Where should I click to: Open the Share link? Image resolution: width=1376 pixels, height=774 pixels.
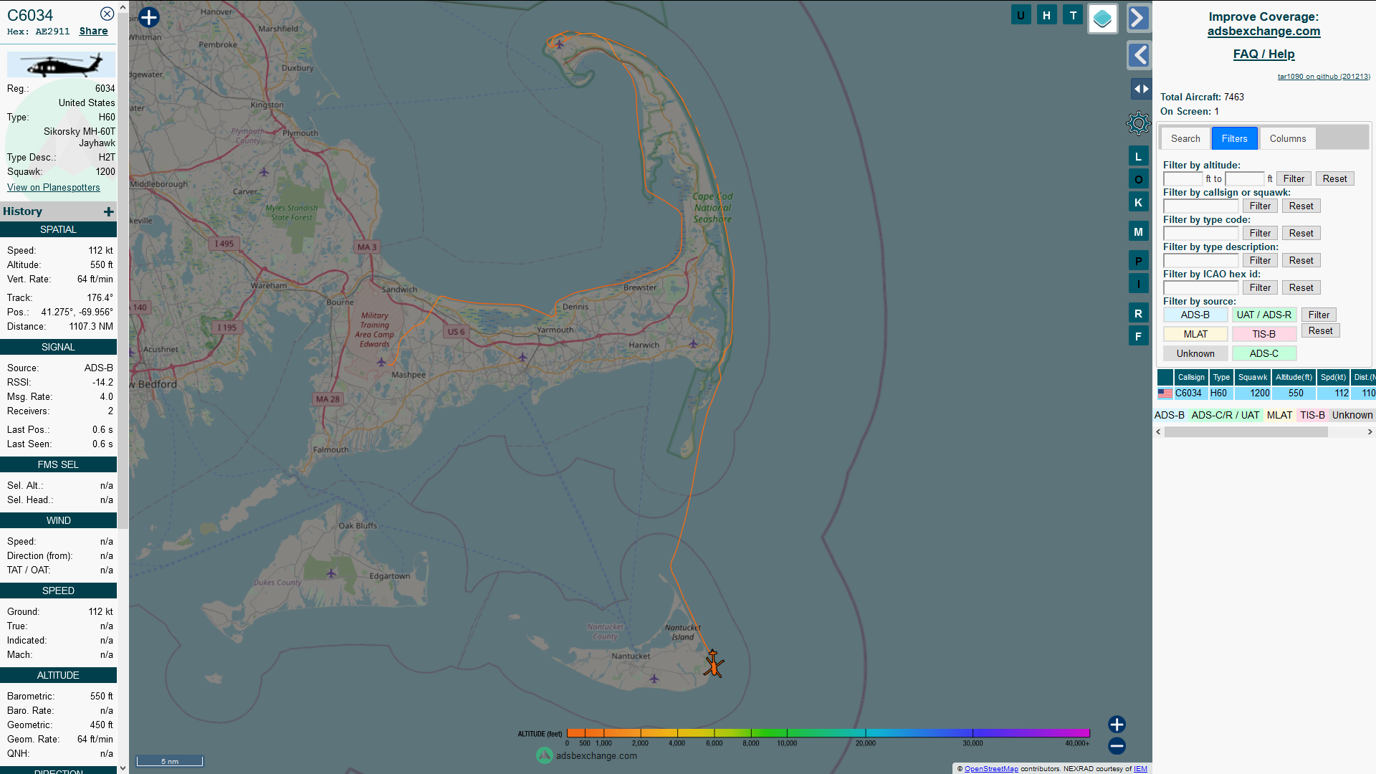(x=93, y=31)
